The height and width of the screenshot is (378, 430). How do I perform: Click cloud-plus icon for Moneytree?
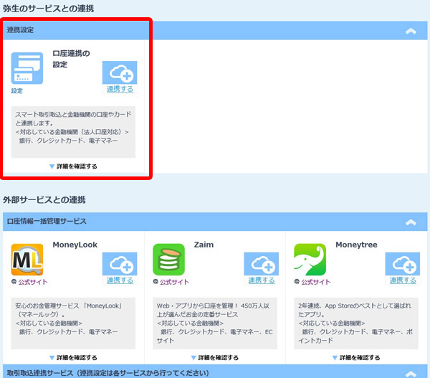403,264
